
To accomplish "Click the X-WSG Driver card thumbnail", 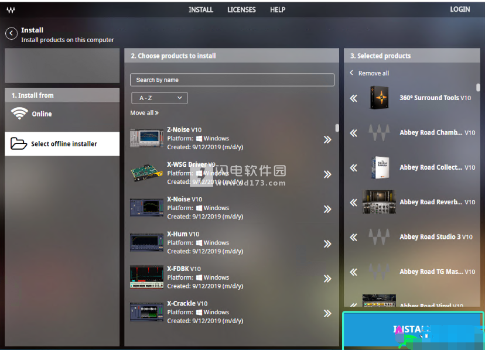I will (x=146, y=173).
